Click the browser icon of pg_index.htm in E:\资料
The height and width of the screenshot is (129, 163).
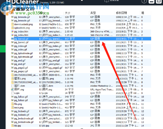coord(13,35)
